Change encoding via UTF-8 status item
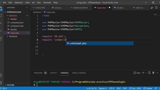The image size is (160, 90). click(x=111, y=88)
